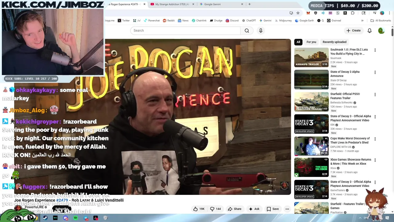Close the Google Gemini tab

point(242,4)
